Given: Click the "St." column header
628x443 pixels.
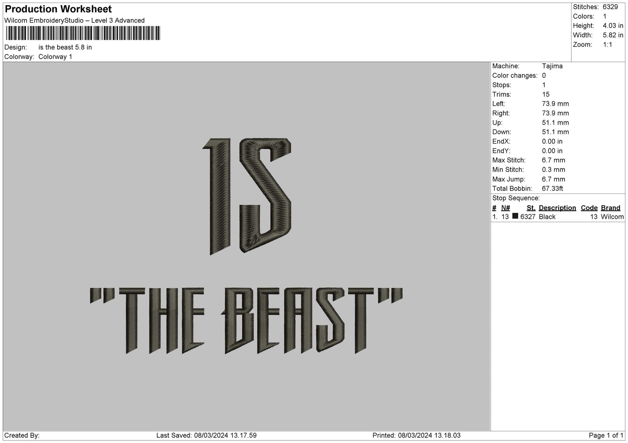Looking at the screenshot, I should tap(531, 208).
